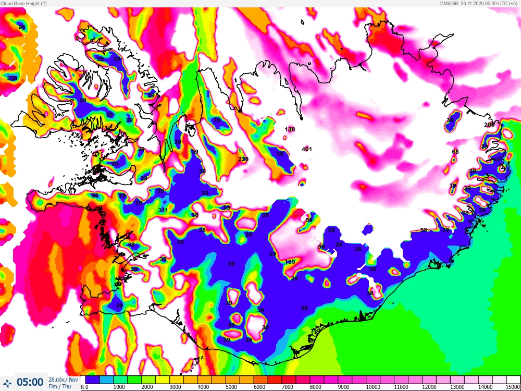This screenshot has width=521, height=391.
Task: Select the bright red legend swatch before 7000
Action: pyautogui.click(x=275, y=380)
